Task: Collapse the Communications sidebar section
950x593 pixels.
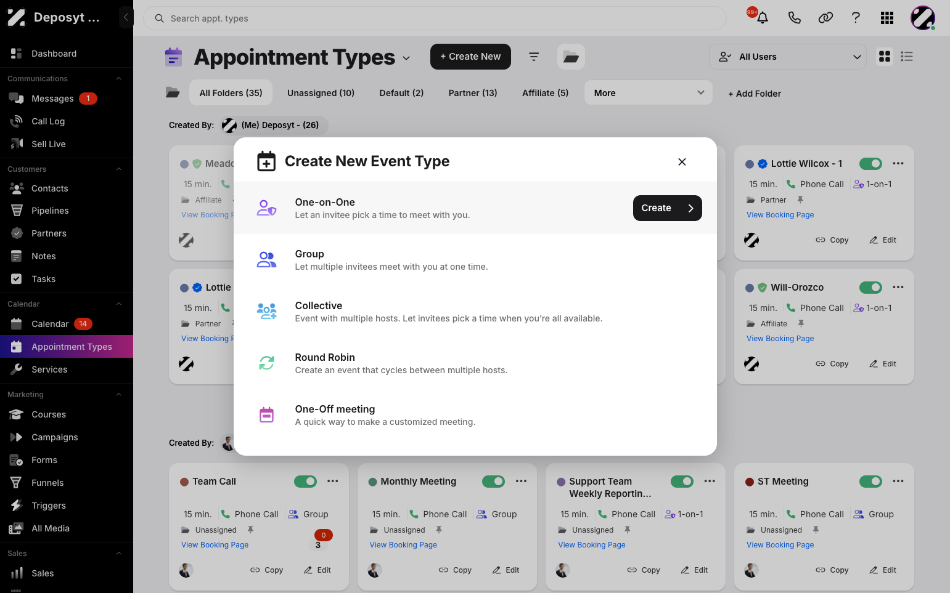Action: 119,79
